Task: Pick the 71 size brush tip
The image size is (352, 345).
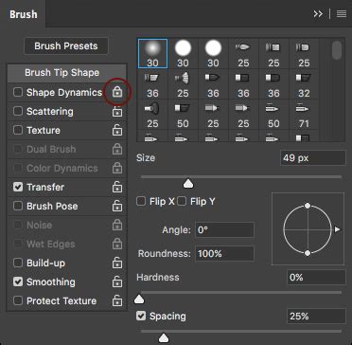Action: point(304,115)
